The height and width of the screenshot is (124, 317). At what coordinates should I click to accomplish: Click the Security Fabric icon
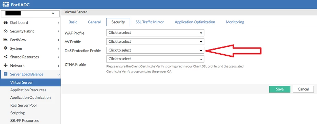(x=5, y=31)
